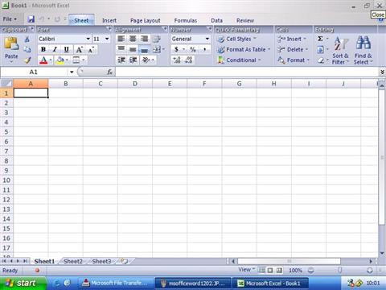Switch to the Sheet2 worksheet tab
The height and width of the screenshot is (290, 386).
(73, 261)
